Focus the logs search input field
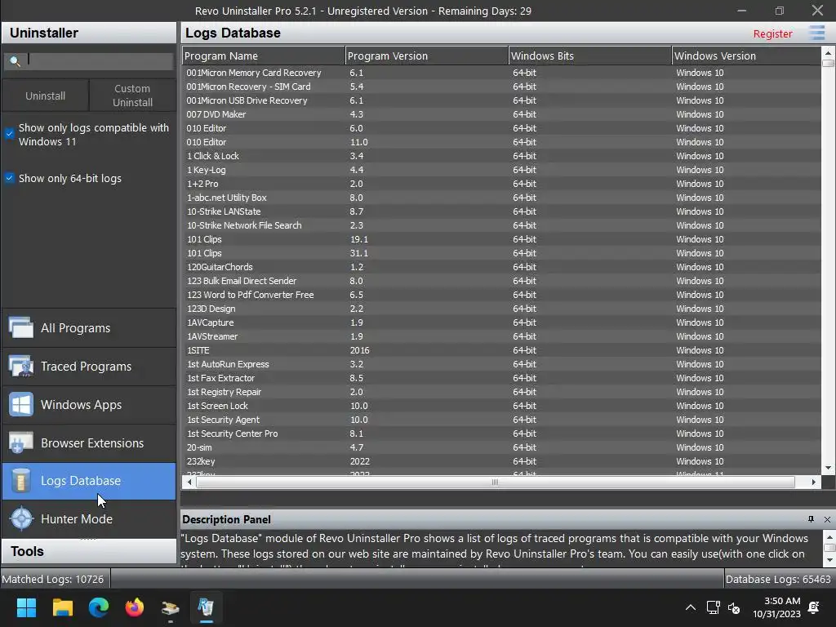This screenshot has width=836, height=627. pyautogui.click(x=99, y=60)
